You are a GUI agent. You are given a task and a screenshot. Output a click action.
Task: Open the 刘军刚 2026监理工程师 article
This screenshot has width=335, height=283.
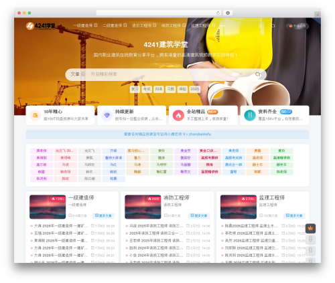coord(252,248)
